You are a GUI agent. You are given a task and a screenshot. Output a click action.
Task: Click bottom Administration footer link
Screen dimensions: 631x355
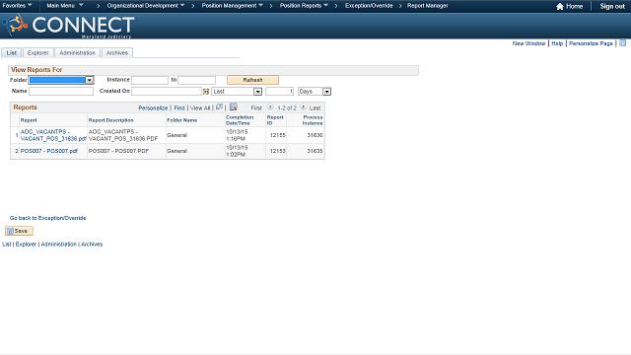click(58, 245)
